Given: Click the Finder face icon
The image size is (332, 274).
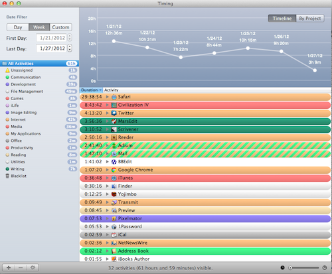Looking at the screenshot, I should tap(114, 186).
